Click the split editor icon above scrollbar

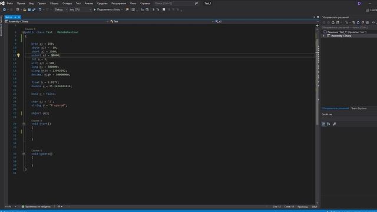click(x=317, y=25)
